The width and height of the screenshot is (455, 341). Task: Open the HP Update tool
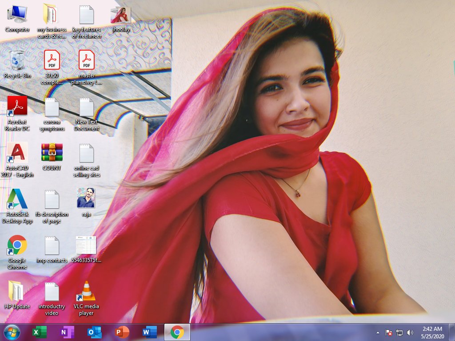(x=17, y=292)
